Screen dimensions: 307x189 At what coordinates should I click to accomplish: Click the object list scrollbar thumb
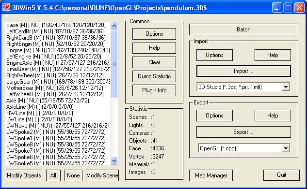114,64
